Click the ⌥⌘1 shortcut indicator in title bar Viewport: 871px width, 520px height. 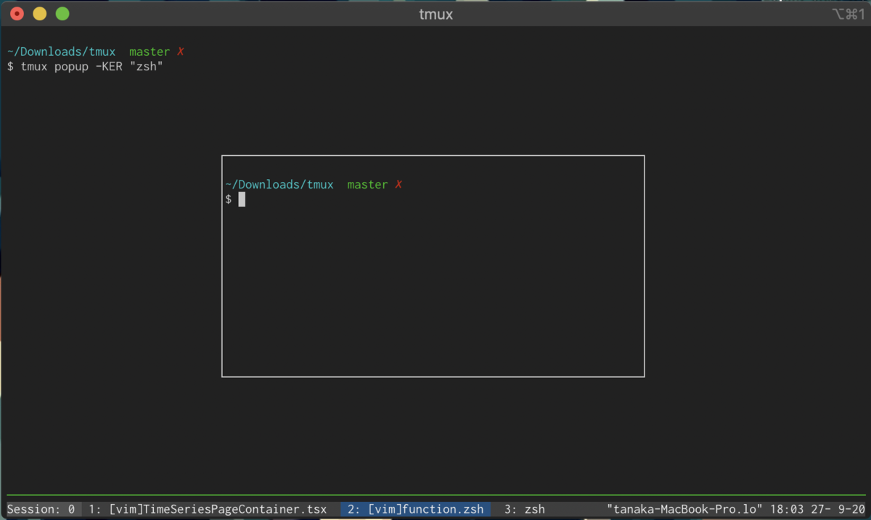[848, 13]
